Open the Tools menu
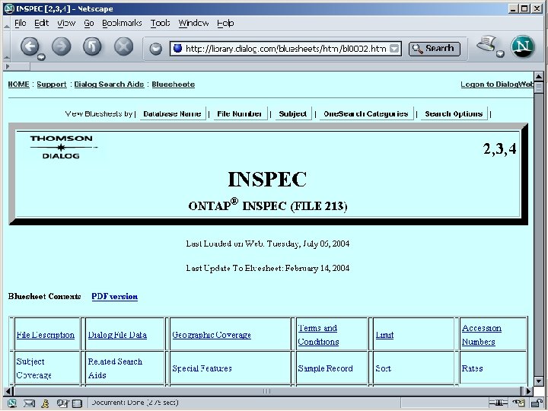This screenshot has width=548, height=411. click(160, 23)
